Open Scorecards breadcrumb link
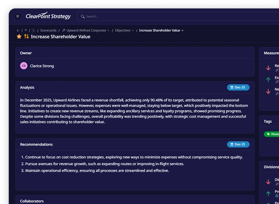 coord(48,31)
